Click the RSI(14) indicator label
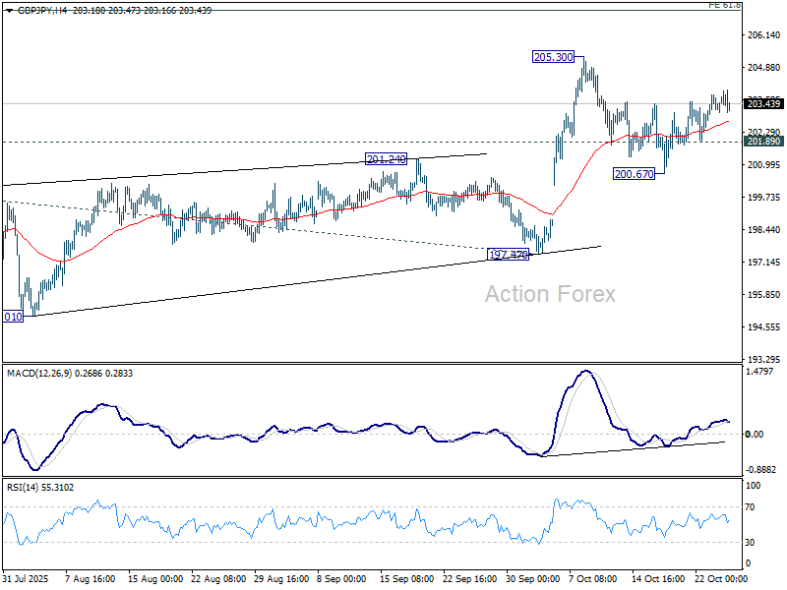787x590 pixels. tap(25, 487)
